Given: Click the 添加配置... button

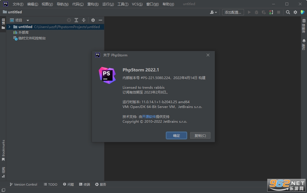Looking at the screenshot, I should pos(233,12).
